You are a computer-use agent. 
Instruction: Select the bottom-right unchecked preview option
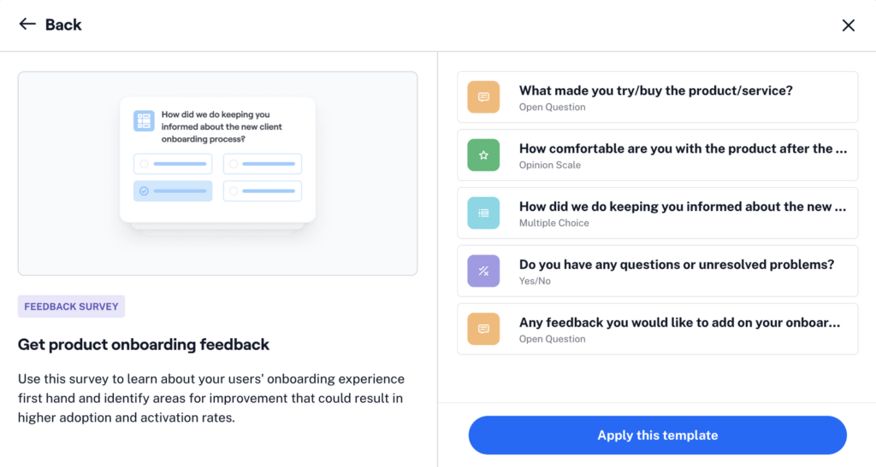click(x=263, y=191)
